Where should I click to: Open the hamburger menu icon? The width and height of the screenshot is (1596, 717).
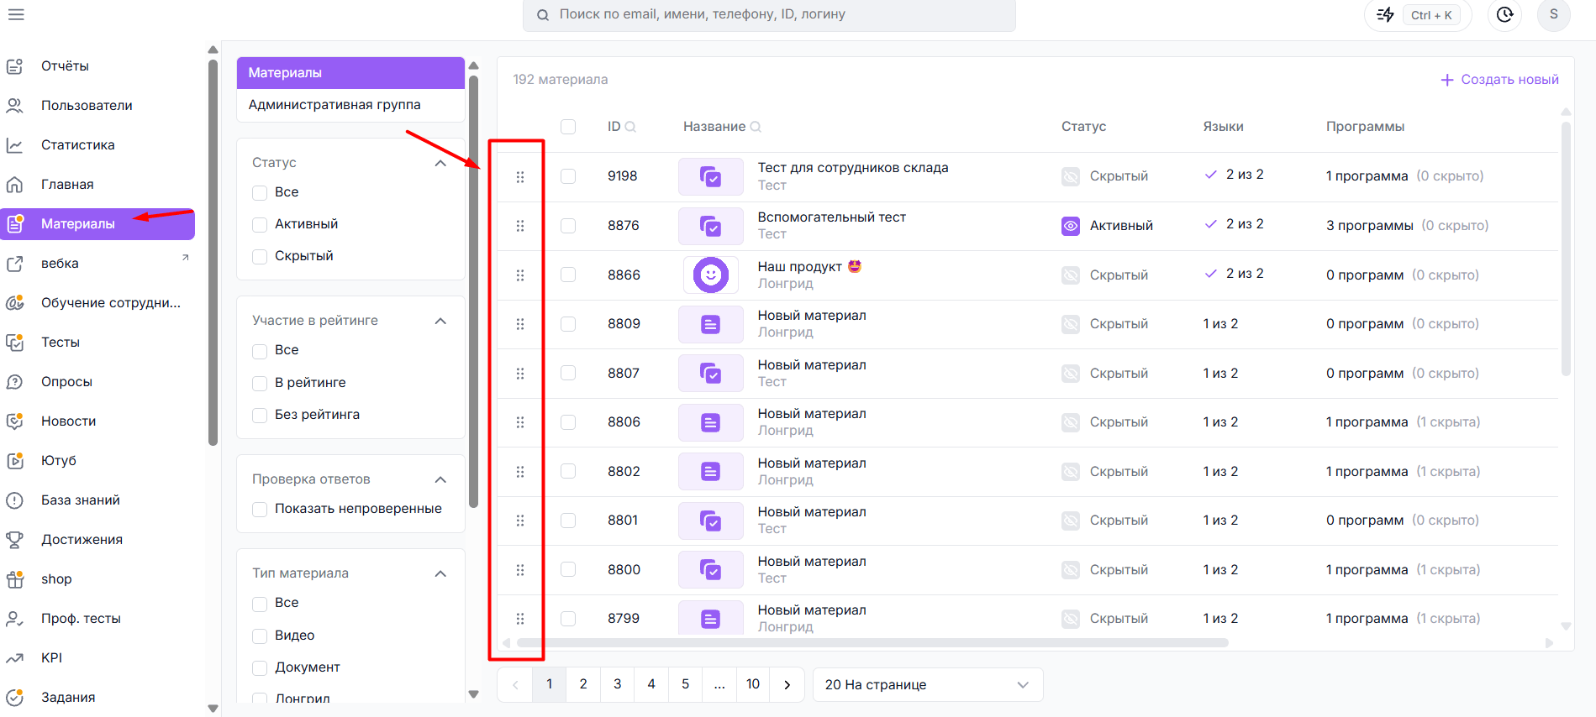(x=16, y=14)
